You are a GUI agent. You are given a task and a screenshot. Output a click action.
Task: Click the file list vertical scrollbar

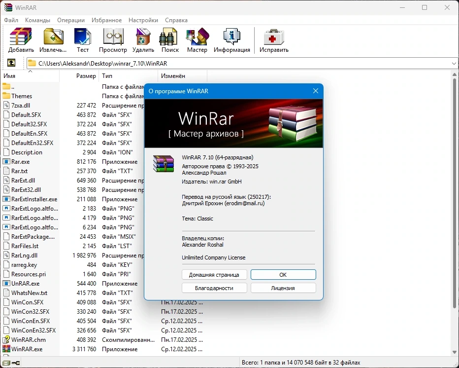[x=454, y=193]
